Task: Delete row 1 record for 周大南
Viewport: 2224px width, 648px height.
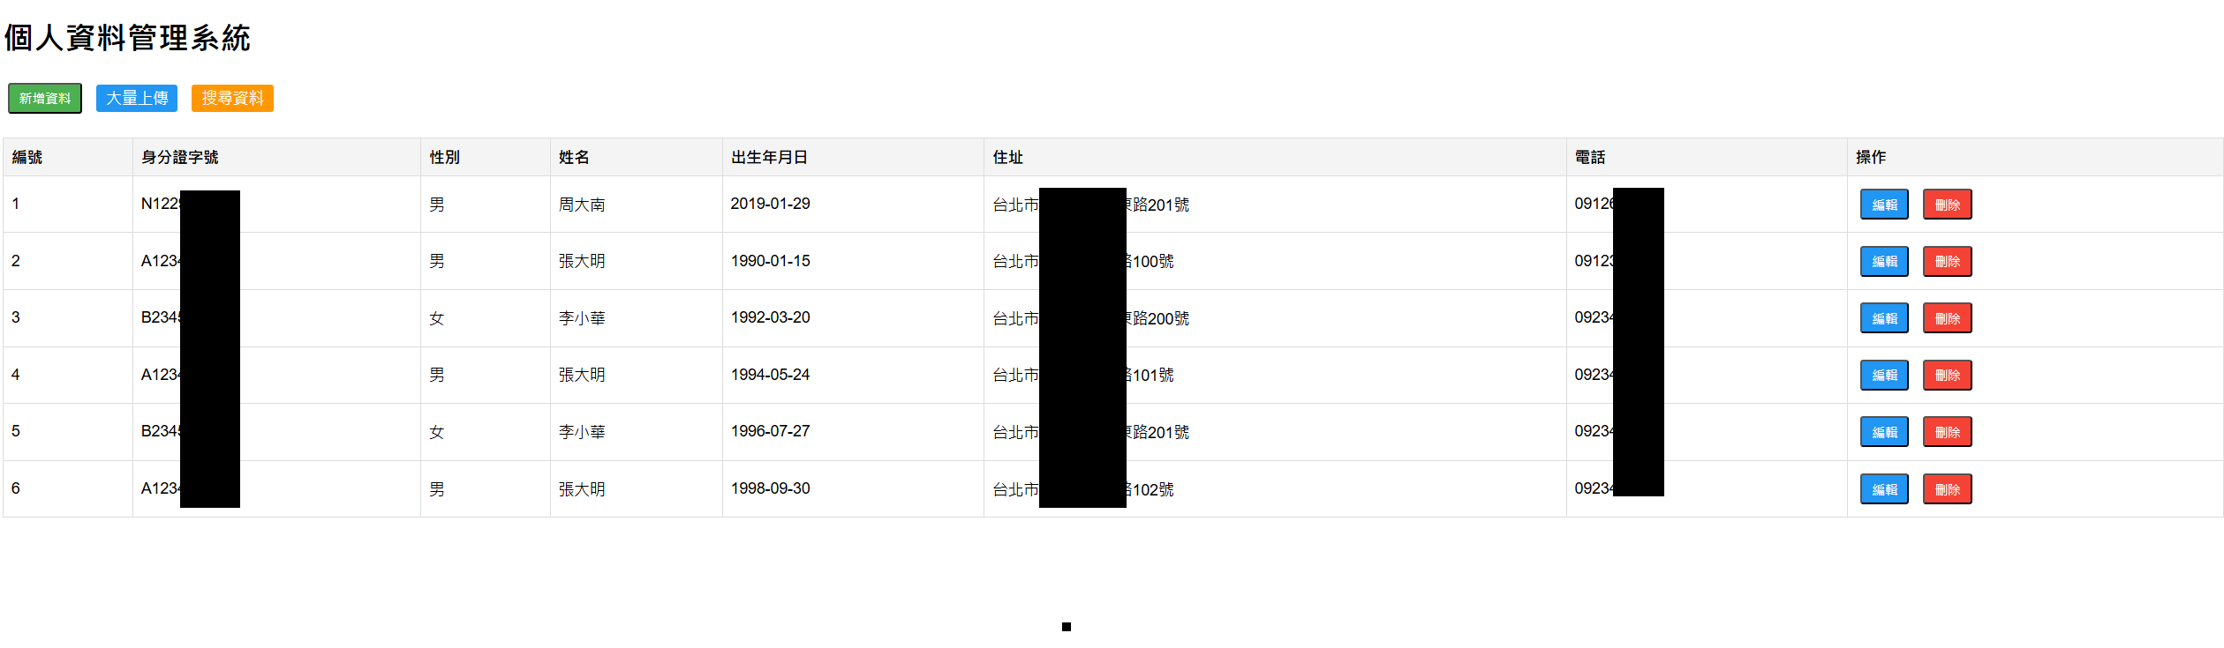Action: click(x=1946, y=205)
